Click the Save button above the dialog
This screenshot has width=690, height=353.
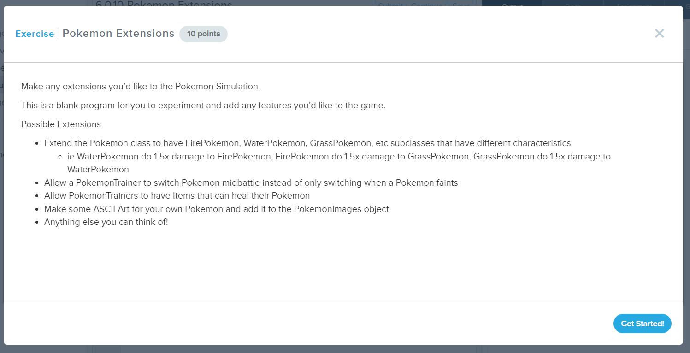tap(460, 5)
